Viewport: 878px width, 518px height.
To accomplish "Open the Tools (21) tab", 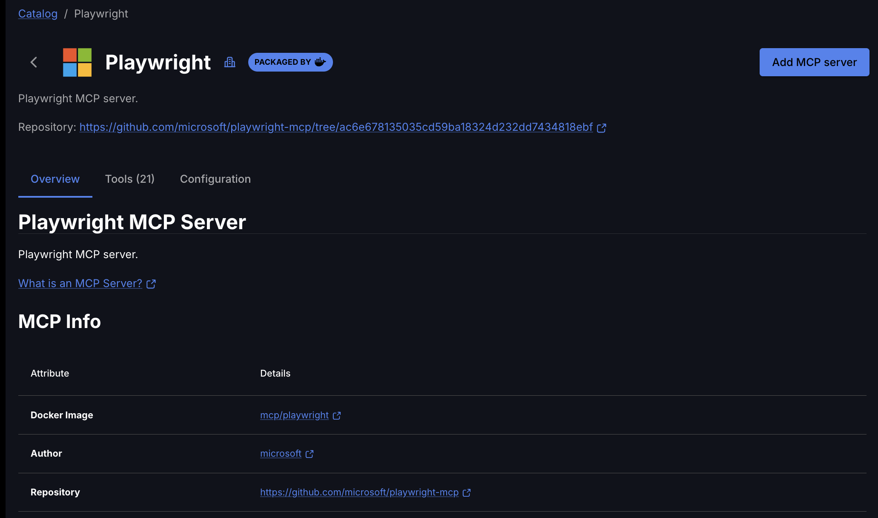I will 129,179.
